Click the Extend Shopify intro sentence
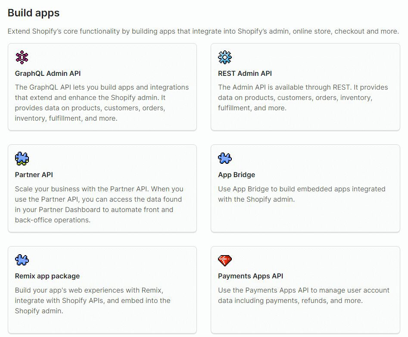Screen dimensions: 408x337 (x=204, y=31)
